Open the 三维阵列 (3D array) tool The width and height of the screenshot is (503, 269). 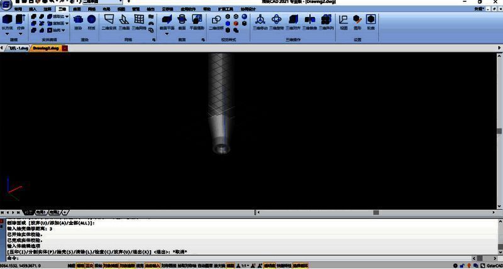click(x=326, y=21)
